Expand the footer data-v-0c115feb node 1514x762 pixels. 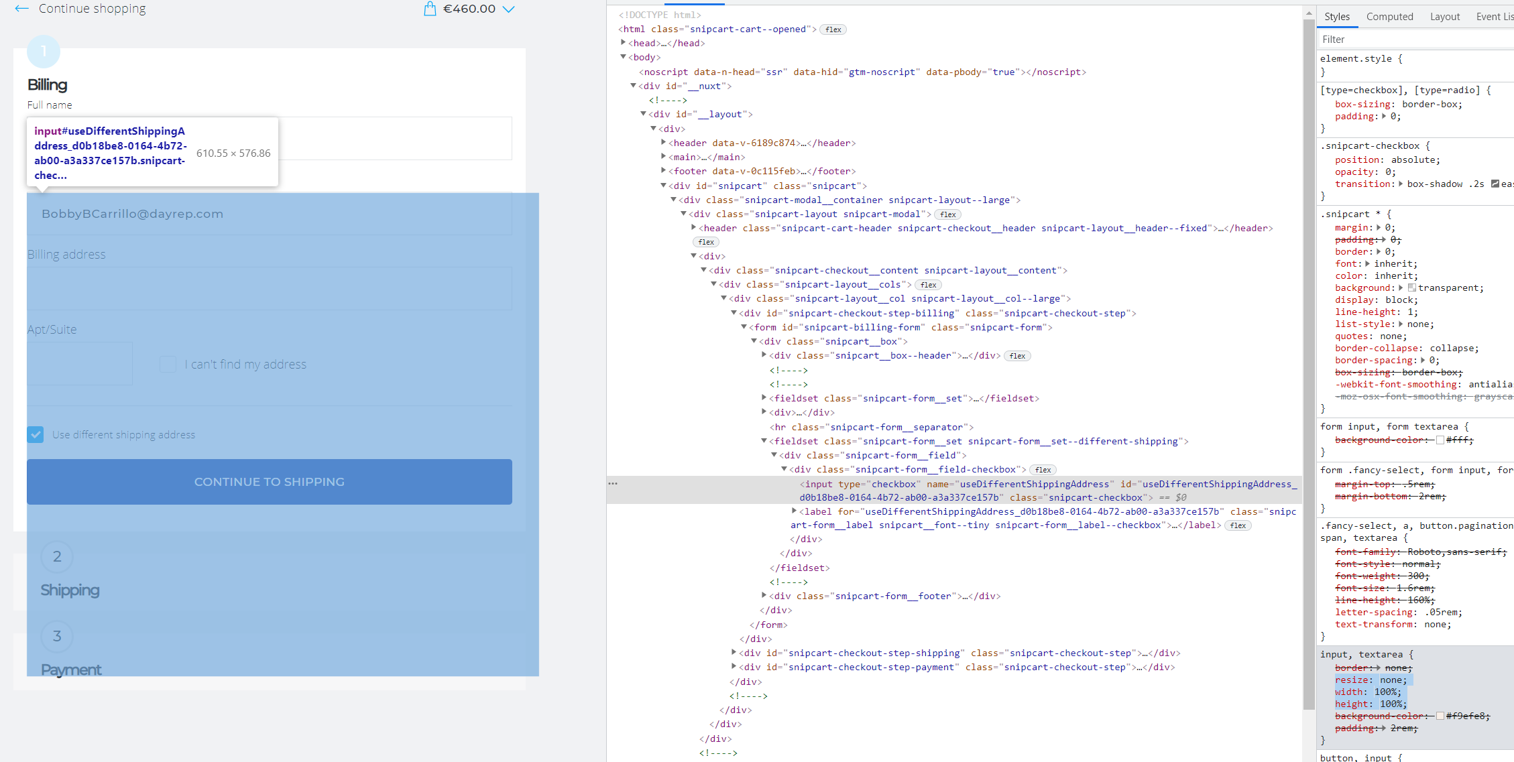point(664,171)
